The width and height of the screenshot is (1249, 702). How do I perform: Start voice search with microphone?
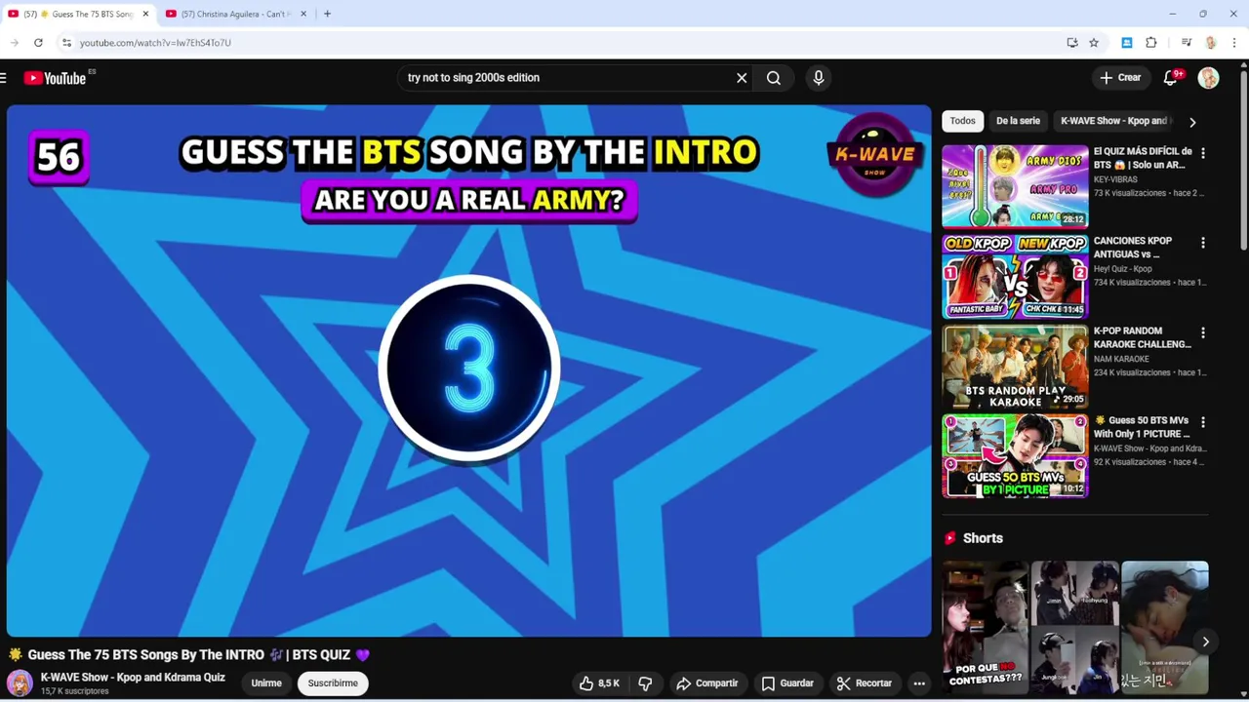click(819, 78)
